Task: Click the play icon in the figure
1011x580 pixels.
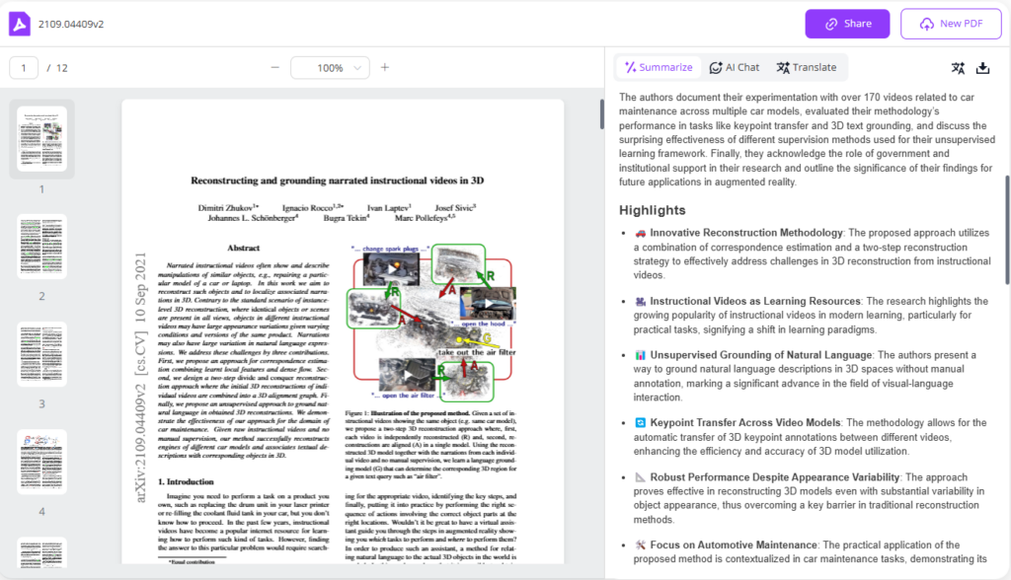Action: (484, 303)
